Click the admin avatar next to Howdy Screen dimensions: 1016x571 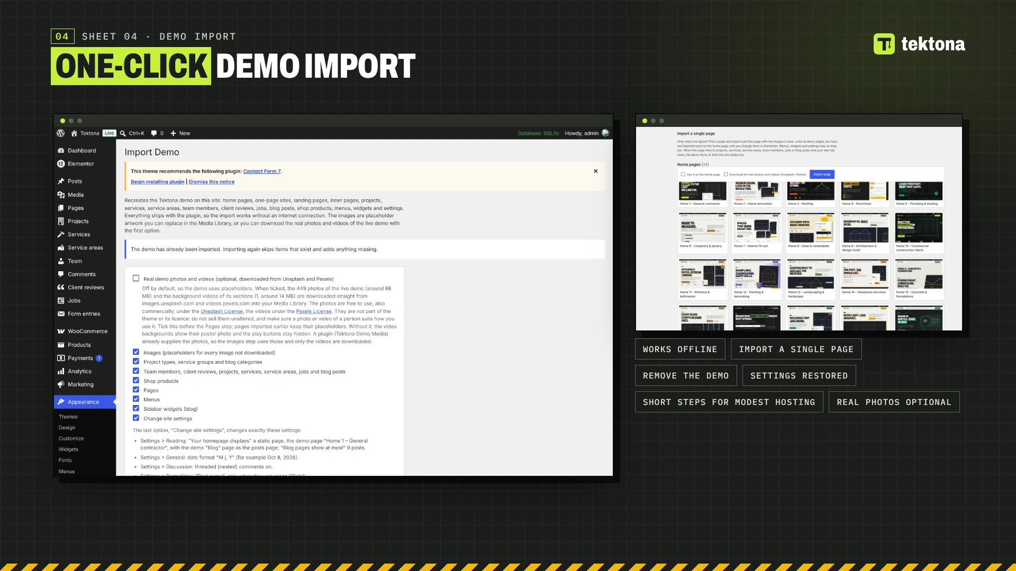point(605,133)
